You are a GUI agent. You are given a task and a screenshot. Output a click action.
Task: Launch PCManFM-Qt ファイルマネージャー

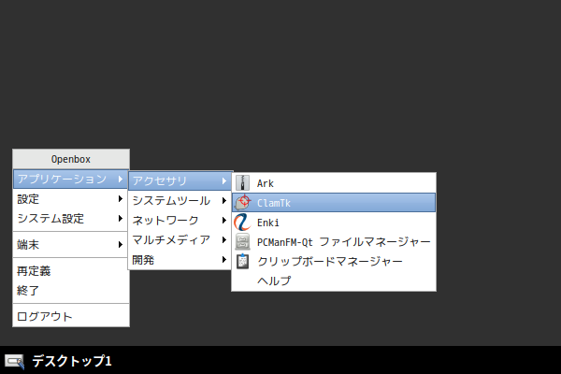[x=334, y=242]
